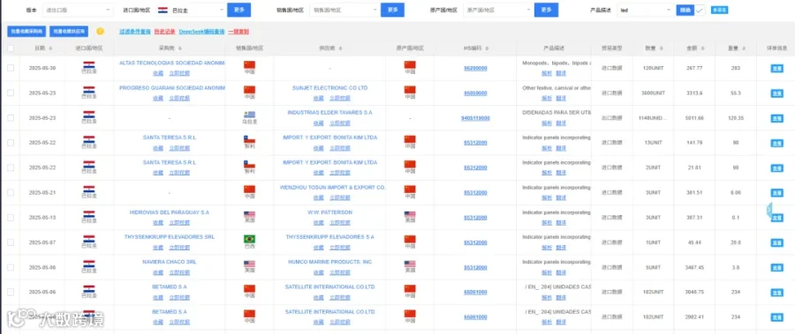Sort the table by 日期 column
This screenshot has width=795, height=334.
(49, 48)
